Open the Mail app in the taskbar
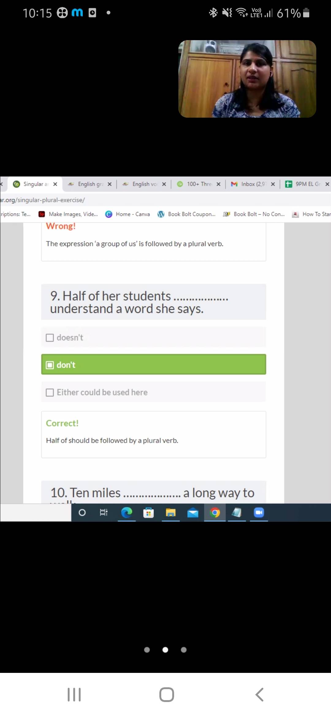331x717 pixels. (x=193, y=512)
